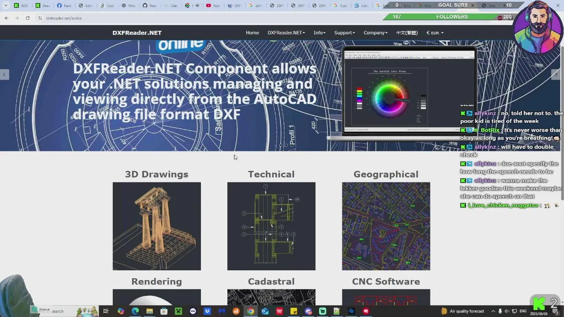
Task: Click the DXFReader.NET brand logo
Action: (137, 33)
